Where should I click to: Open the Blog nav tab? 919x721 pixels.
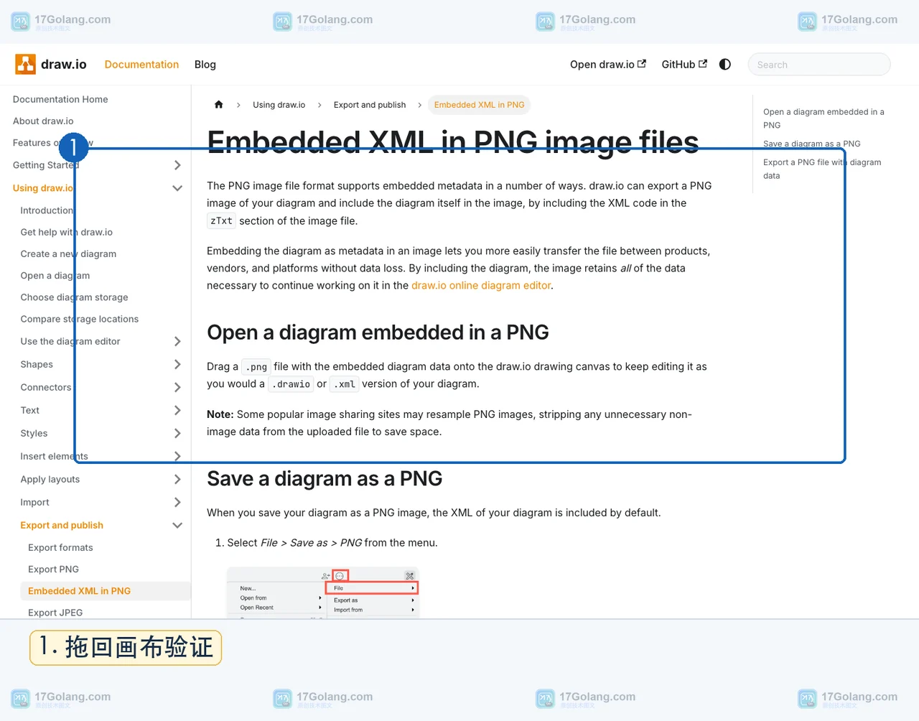point(205,64)
